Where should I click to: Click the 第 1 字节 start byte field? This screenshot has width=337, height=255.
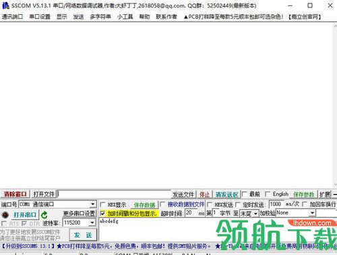tap(215, 213)
